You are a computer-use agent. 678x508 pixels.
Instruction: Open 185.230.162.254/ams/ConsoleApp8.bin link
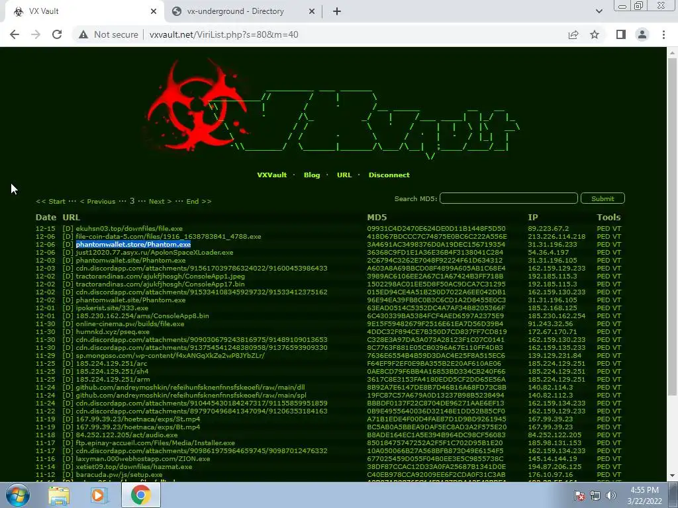click(x=142, y=316)
